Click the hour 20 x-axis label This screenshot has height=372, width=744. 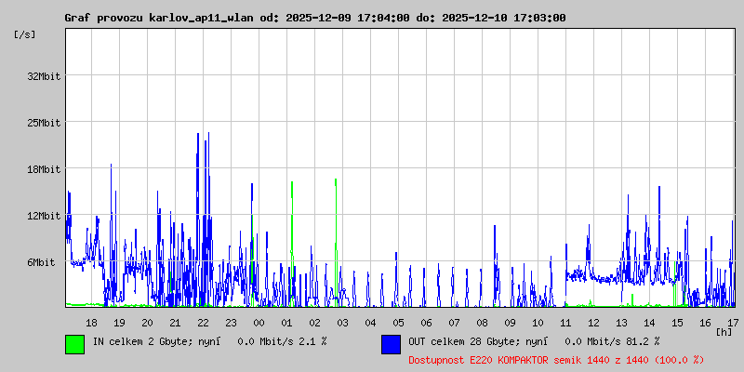148,323
